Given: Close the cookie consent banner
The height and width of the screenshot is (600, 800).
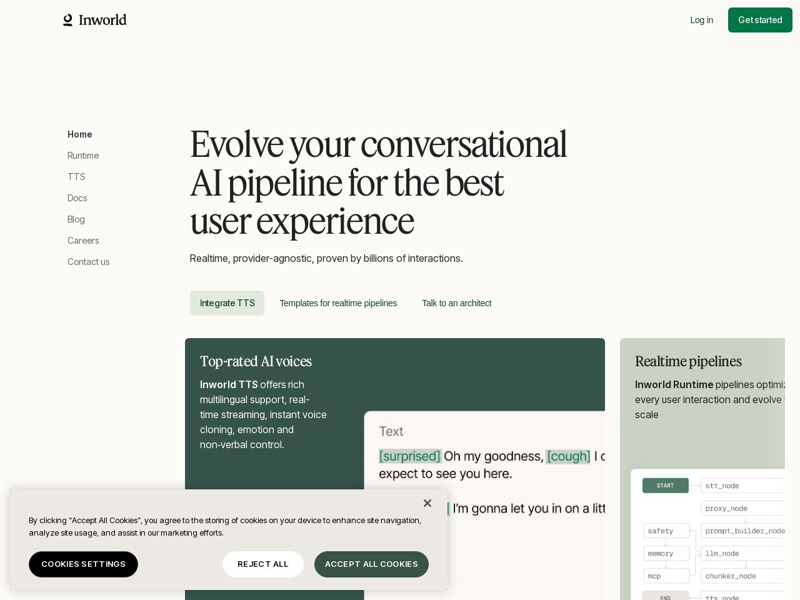Looking at the screenshot, I should tap(427, 503).
